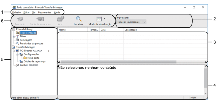220x104 pixels.
Task: Open the Impressora combo box
Action: pyautogui.click(x=131, y=22)
